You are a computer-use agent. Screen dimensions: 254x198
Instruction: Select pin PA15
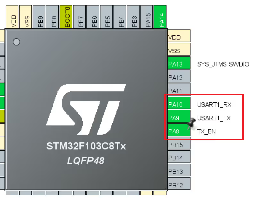[147, 17]
